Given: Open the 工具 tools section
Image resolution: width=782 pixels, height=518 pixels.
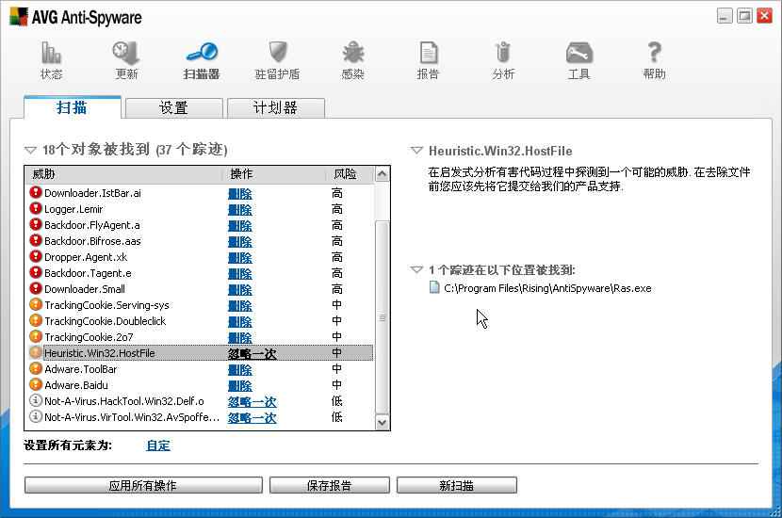Looking at the screenshot, I should click(578, 61).
